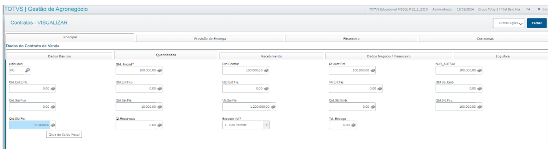Image resolution: width=548 pixels, height=149 pixels.
Task: Click the Qtd.Sai.Fis. 10.000,00 field
Action: click(x=136, y=107)
